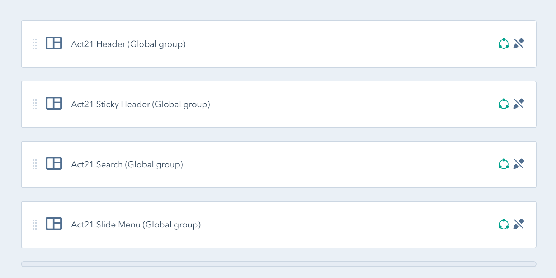Image resolution: width=556 pixels, height=278 pixels.
Task: Click the drag handle of Act21 Header row
Action: pos(35,44)
